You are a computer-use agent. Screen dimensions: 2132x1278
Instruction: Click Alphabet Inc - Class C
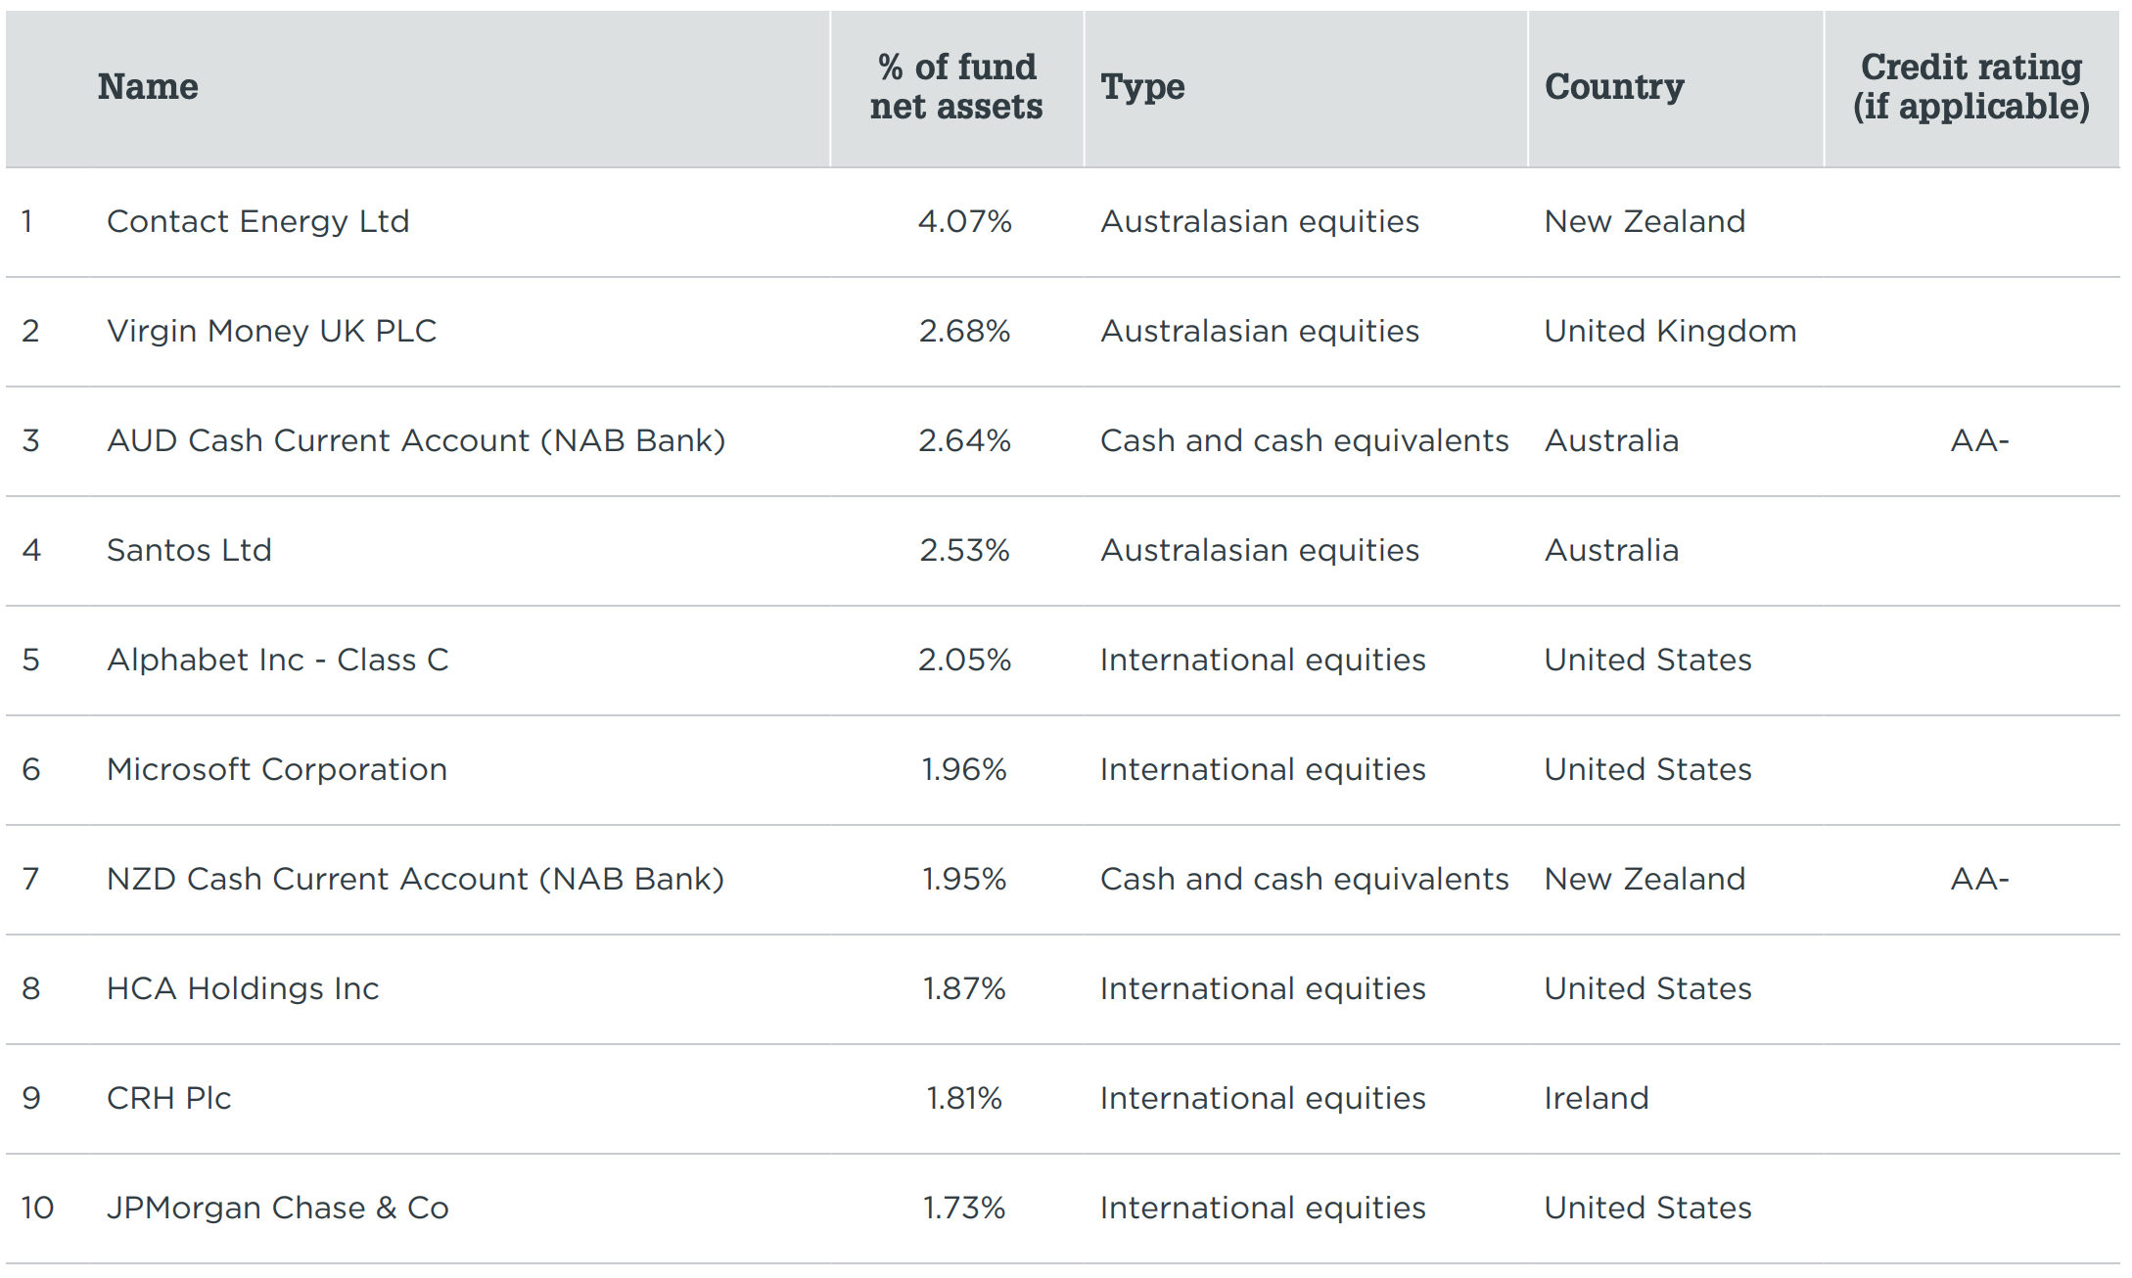(x=277, y=661)
